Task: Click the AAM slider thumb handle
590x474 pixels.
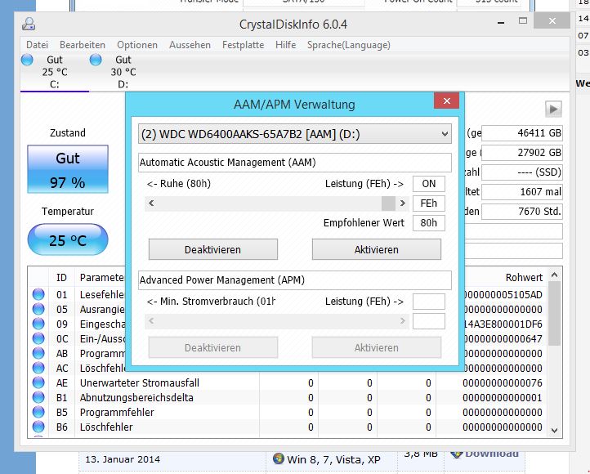Action: click(388, 203)
